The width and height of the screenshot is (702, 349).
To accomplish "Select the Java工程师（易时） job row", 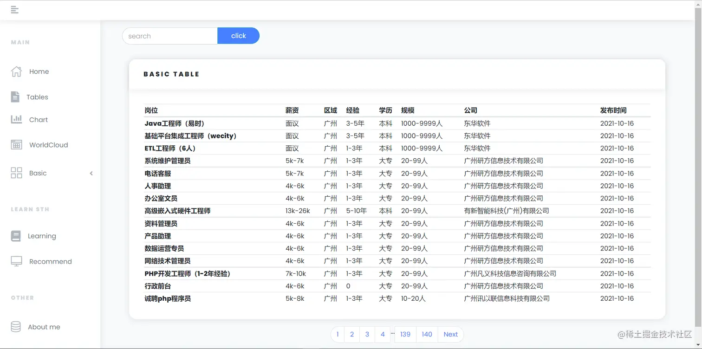I will click(397, 123).
